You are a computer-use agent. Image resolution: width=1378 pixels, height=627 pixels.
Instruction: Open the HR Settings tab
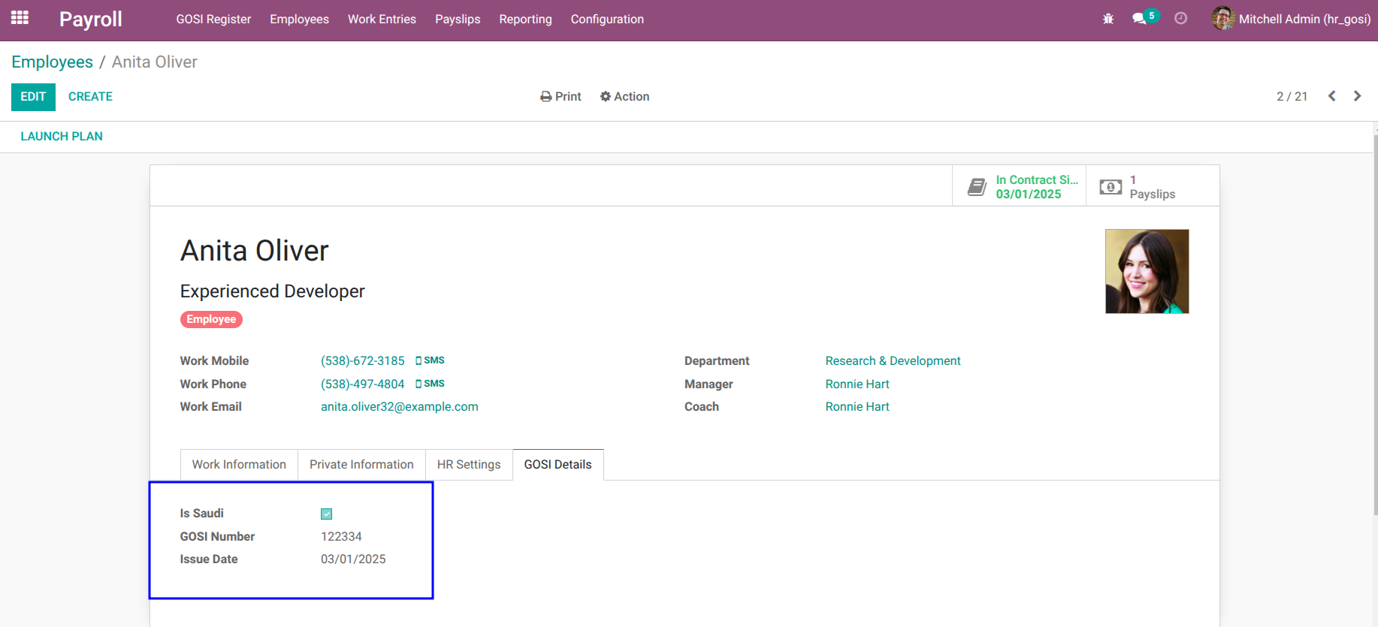469,465
